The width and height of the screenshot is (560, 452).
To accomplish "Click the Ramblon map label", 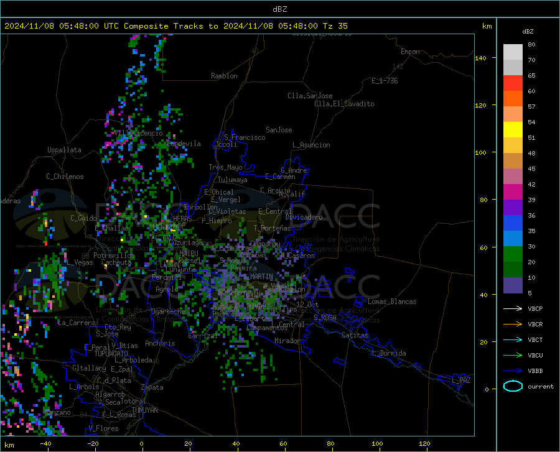I will coord(224,76).
